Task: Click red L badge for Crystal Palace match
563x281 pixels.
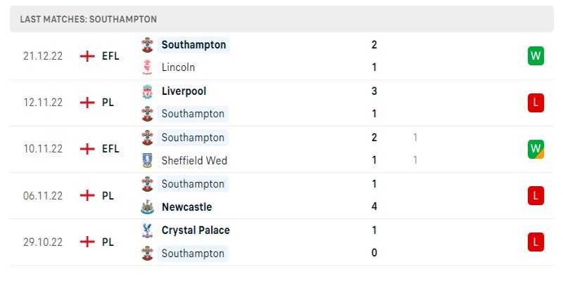Action: [536, 242]
